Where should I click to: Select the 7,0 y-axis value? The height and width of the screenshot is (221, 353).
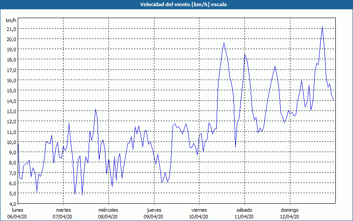[x=12, y=173]
